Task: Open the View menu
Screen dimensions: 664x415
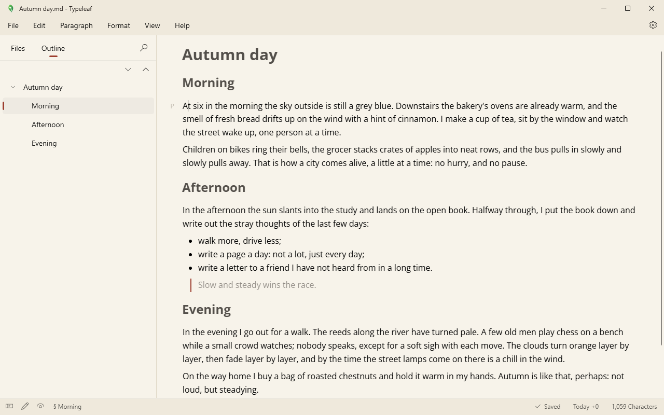Action: pos(153,25)
